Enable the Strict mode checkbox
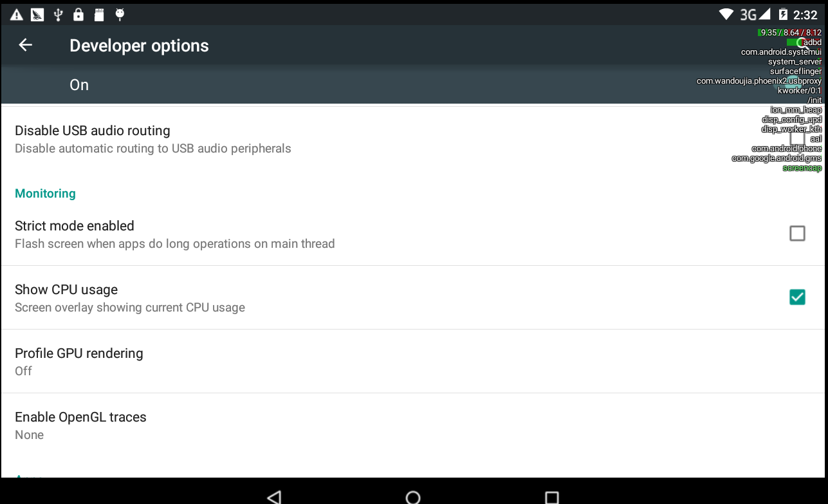This screenshot has height=504, width=828. click(797, 233)
